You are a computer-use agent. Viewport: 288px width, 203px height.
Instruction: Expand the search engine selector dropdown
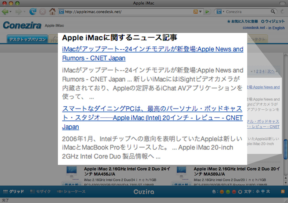click(223, 12)
